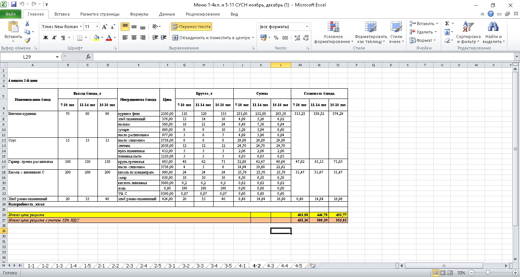Image resolution: width=520 pixels, height=277 pixels.
Task: Toggle the Wrap Text button
Action: [191, 27]
